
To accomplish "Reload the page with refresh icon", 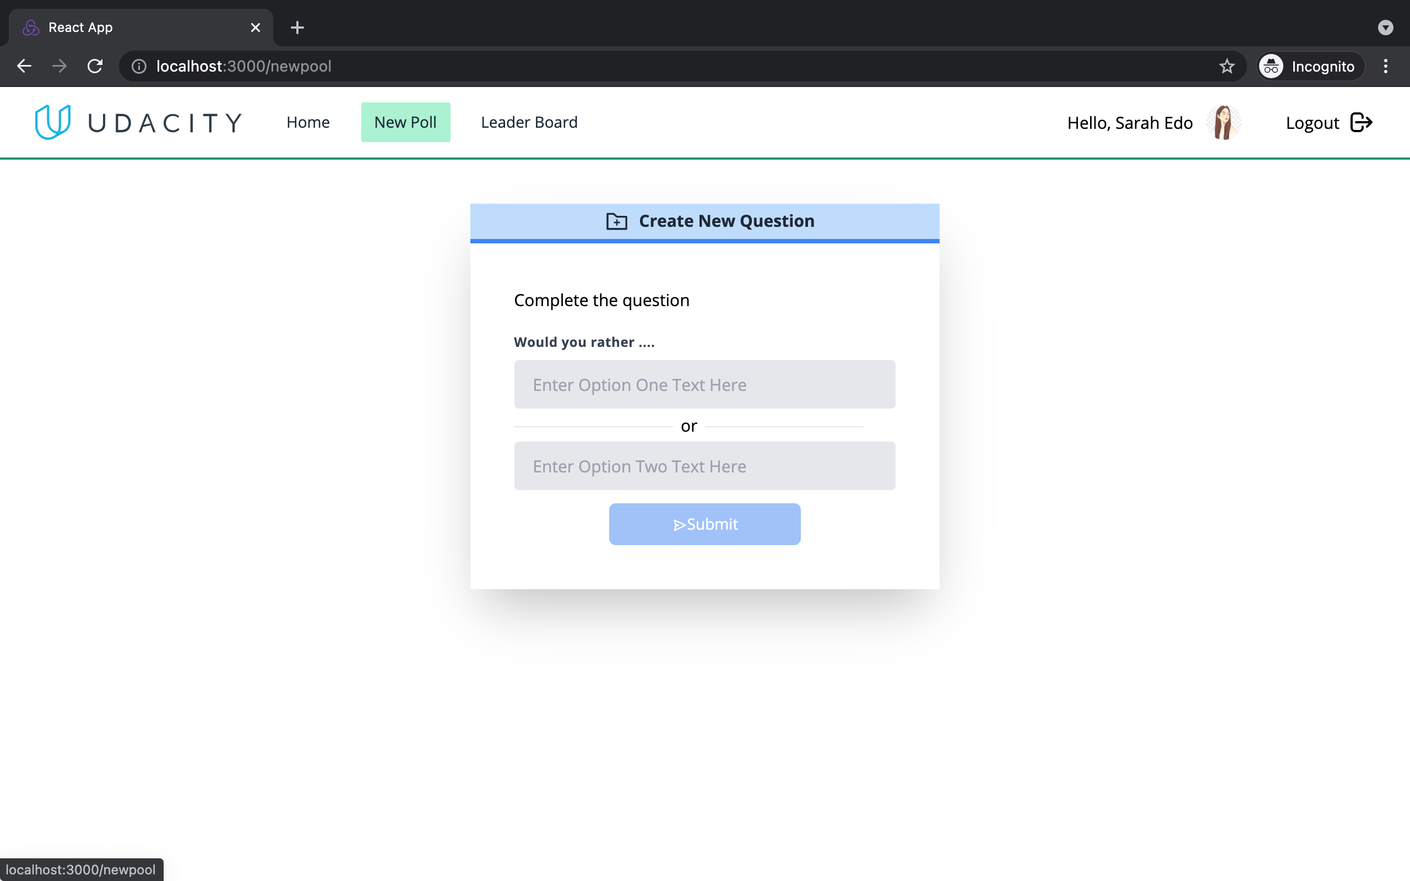I will [95, 66].
